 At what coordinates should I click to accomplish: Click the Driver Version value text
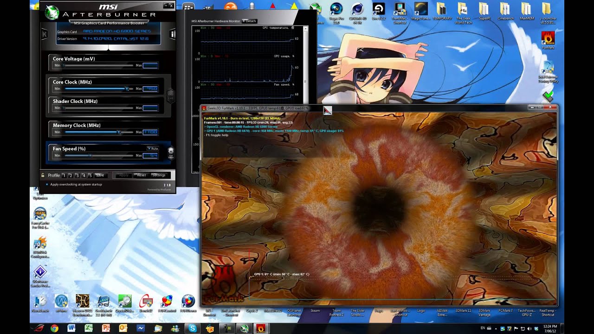pos(116,39)
